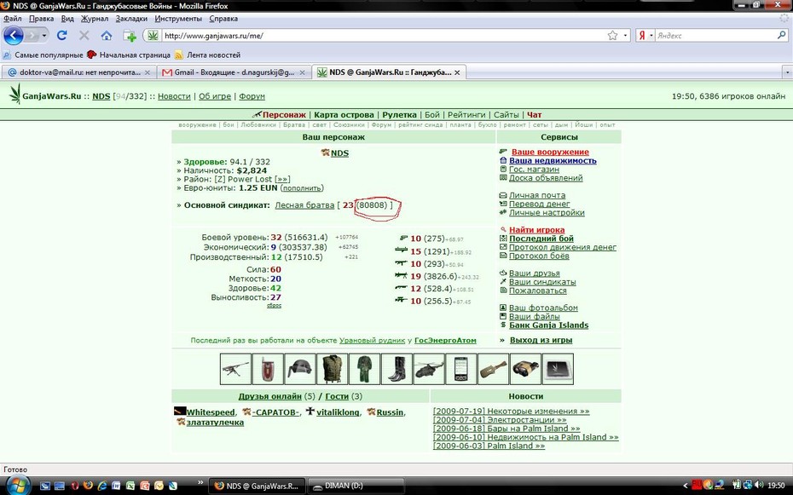
Task: Open the Инструменты menu
Action: coord(178,19)
